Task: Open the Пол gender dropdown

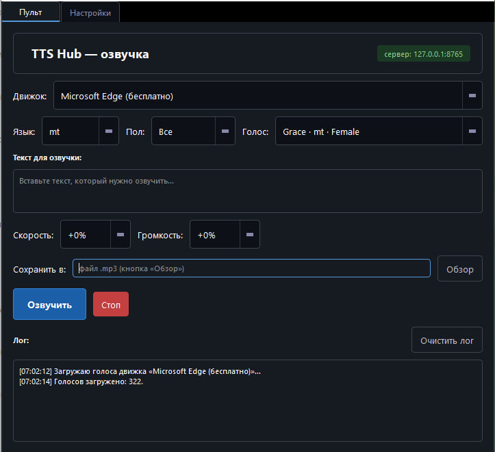Action: pyautogui.click(x=193, y=131)
